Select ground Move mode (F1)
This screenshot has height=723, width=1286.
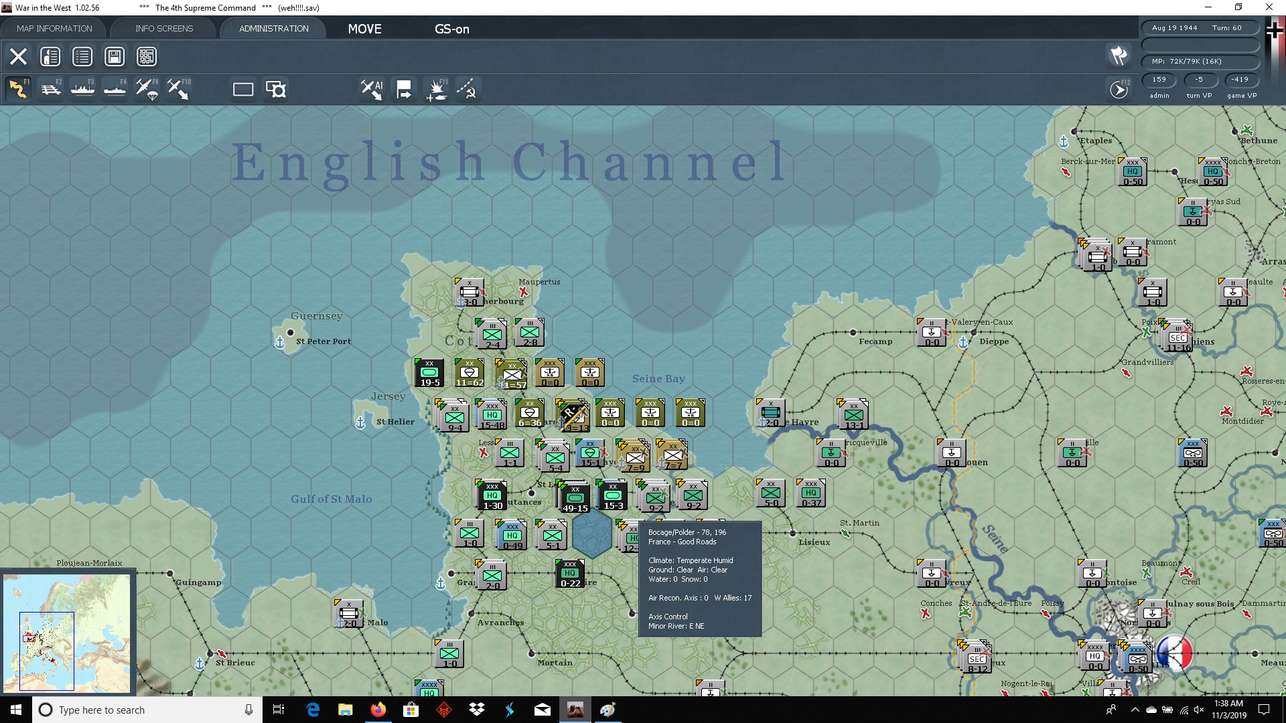pyautogui.click(x=18, y=89)
